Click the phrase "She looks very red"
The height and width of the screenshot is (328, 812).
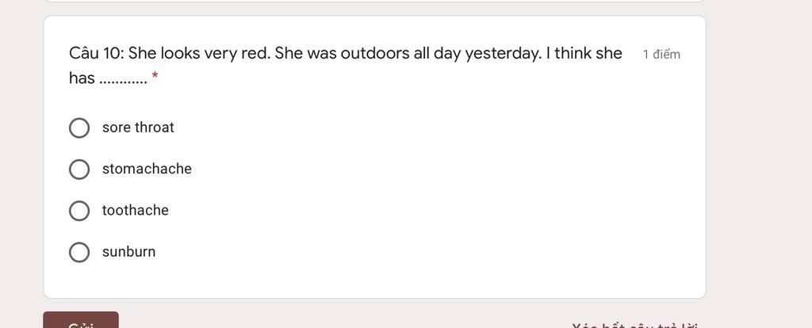(197, 53)
